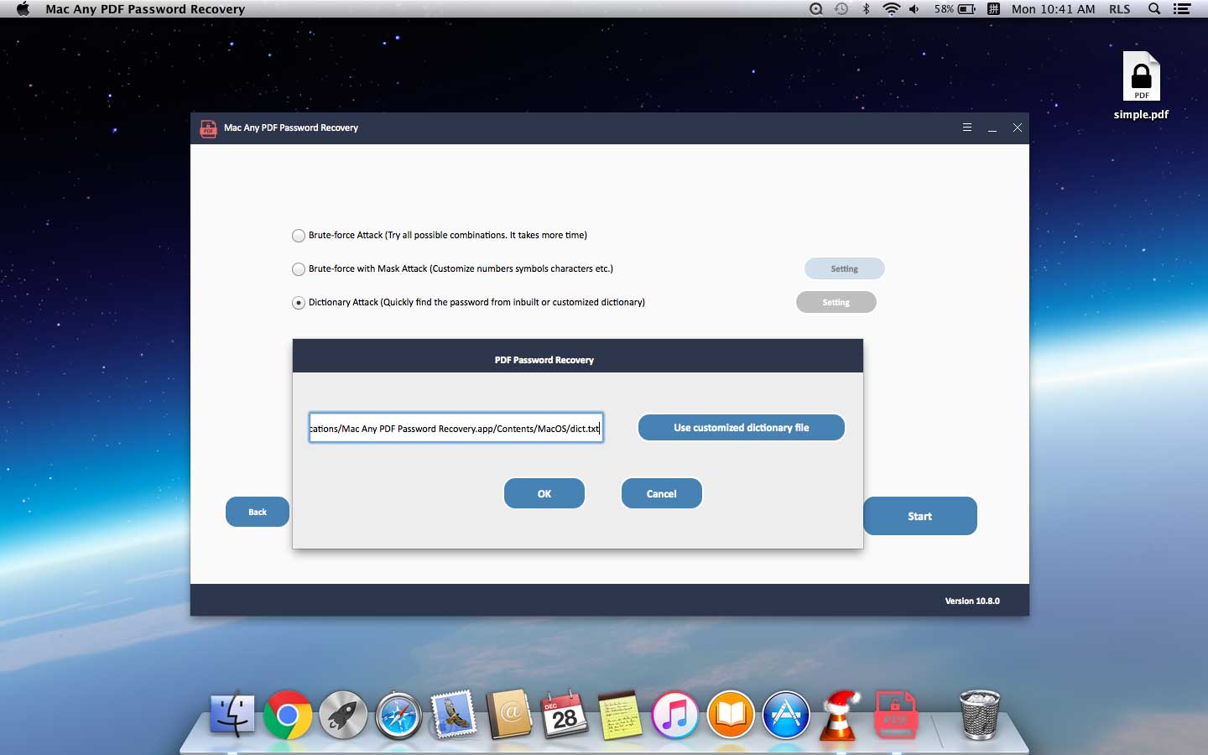Screen dimensions: 1208x755
Task: Open Safari from the dock
Action: point(398,716)
